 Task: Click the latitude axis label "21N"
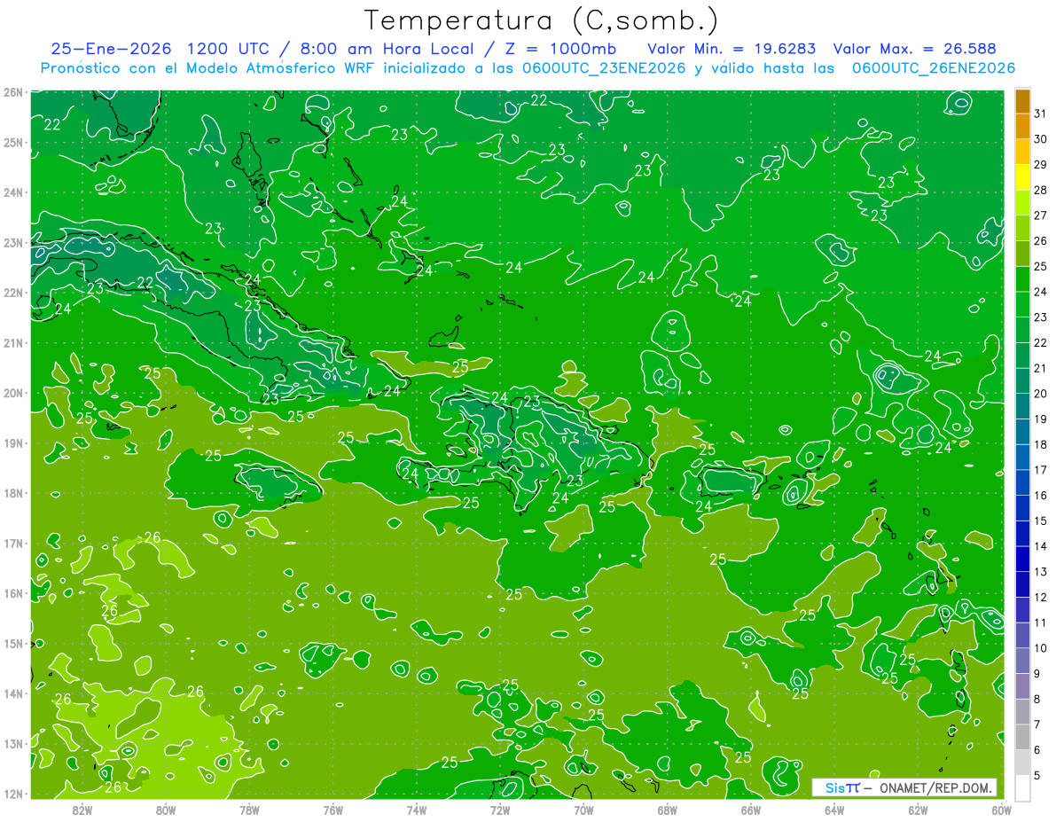click(x=12, y=343)
